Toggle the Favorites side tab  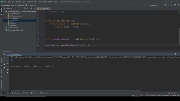tap(1, 73)
